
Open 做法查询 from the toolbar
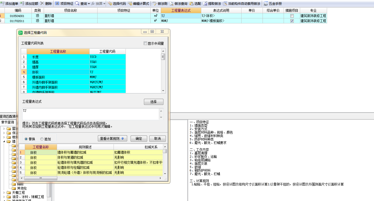pyautogui.click(x=178, y=4)
